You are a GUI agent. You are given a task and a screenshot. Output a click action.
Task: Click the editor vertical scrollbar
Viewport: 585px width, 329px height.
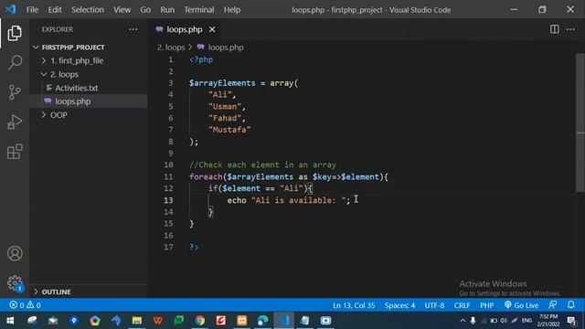point(580,123)
